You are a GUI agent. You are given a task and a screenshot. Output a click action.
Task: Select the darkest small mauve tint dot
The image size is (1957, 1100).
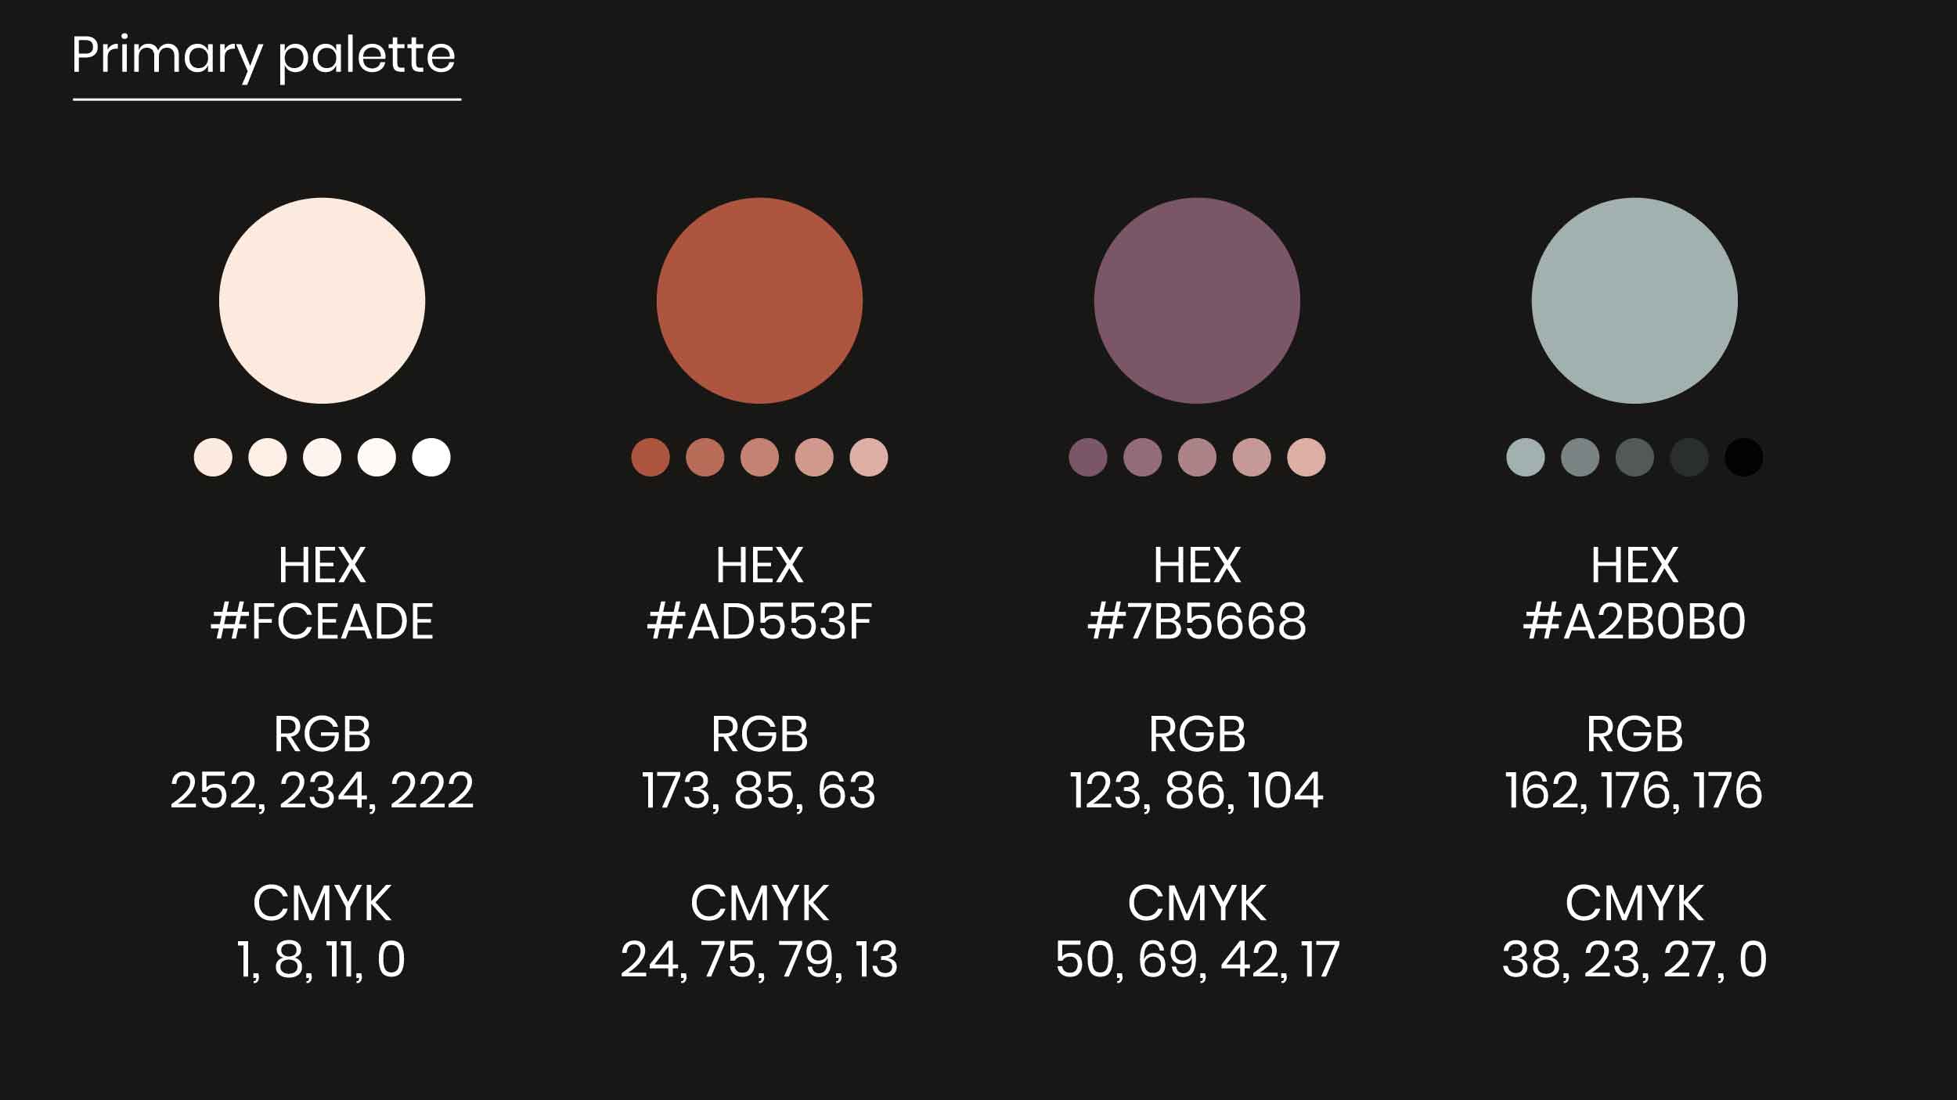coord(1088,457)
